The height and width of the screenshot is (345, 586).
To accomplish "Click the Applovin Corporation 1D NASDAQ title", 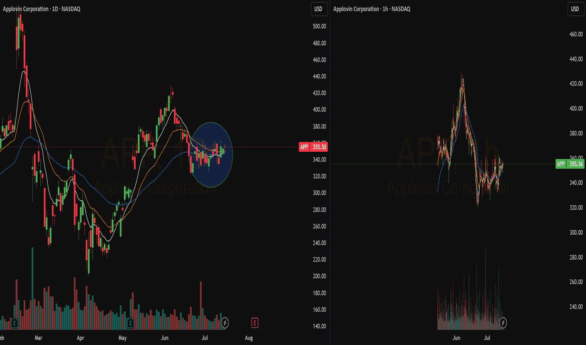I will (41, 9).
